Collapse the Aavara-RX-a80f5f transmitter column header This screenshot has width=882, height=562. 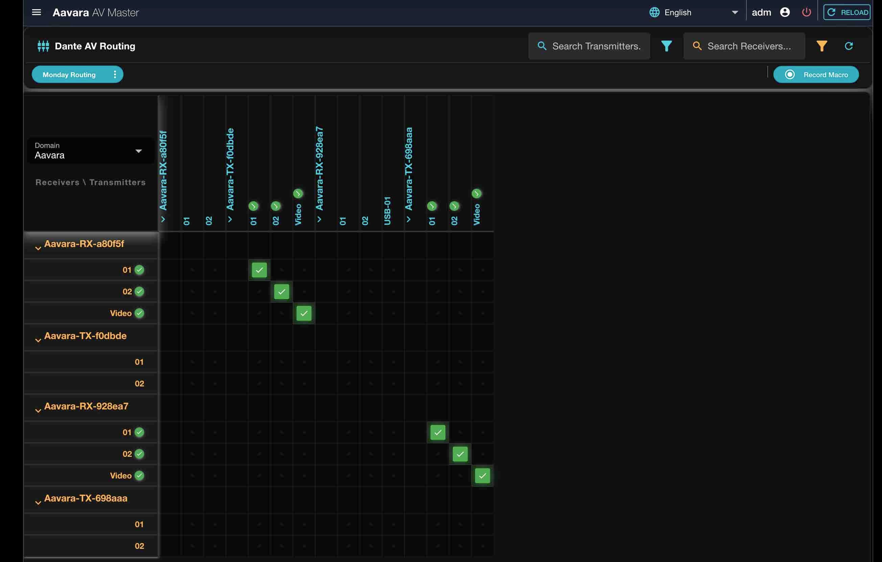pyautogui.click(x=163, y=219)
